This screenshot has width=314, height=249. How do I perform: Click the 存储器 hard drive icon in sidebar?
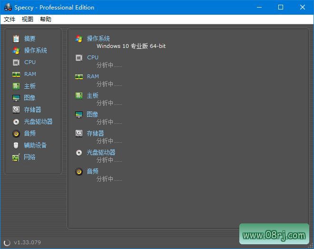point(16,110)
